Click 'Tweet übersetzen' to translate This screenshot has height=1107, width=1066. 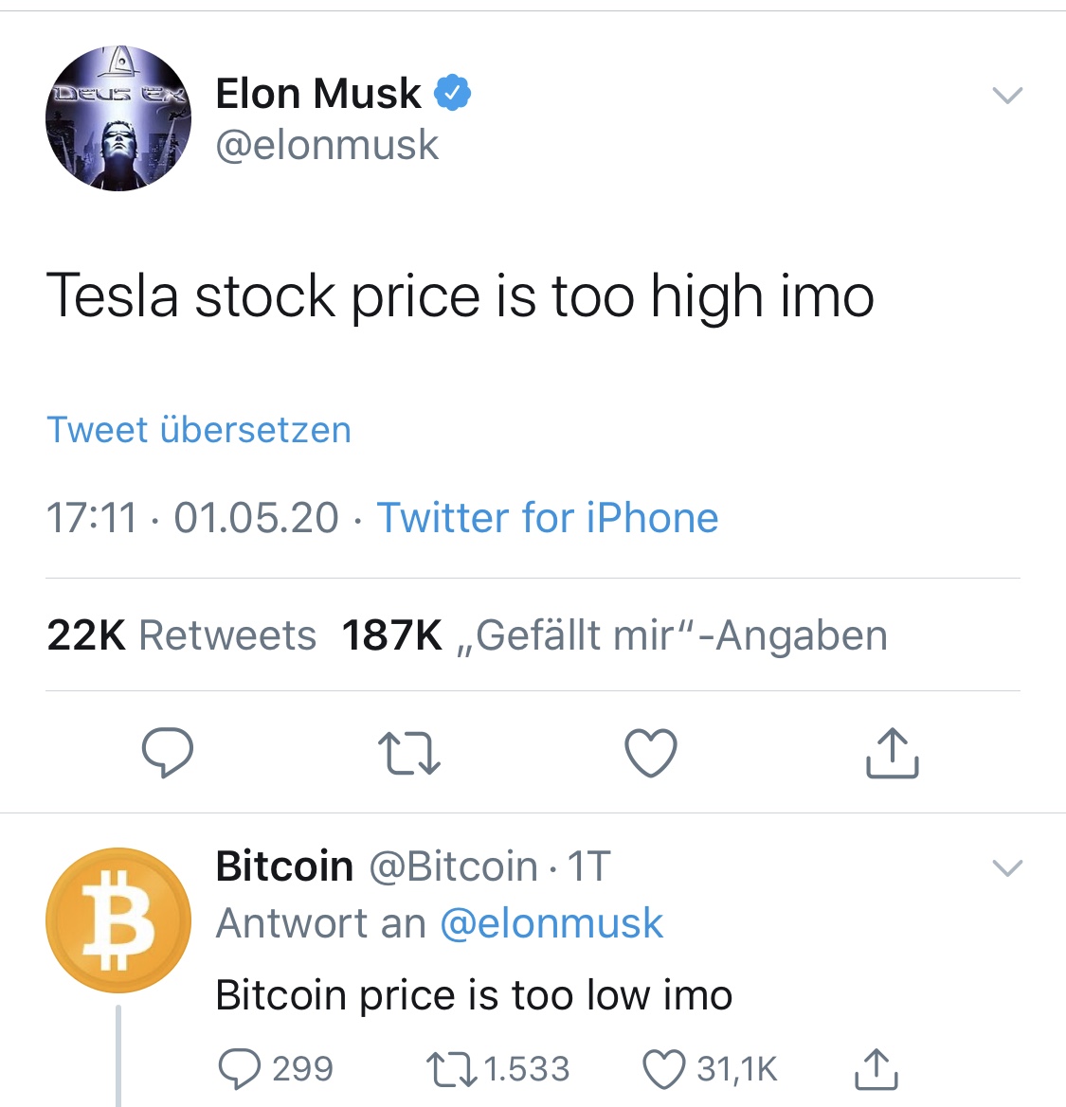tap(199, 430)
